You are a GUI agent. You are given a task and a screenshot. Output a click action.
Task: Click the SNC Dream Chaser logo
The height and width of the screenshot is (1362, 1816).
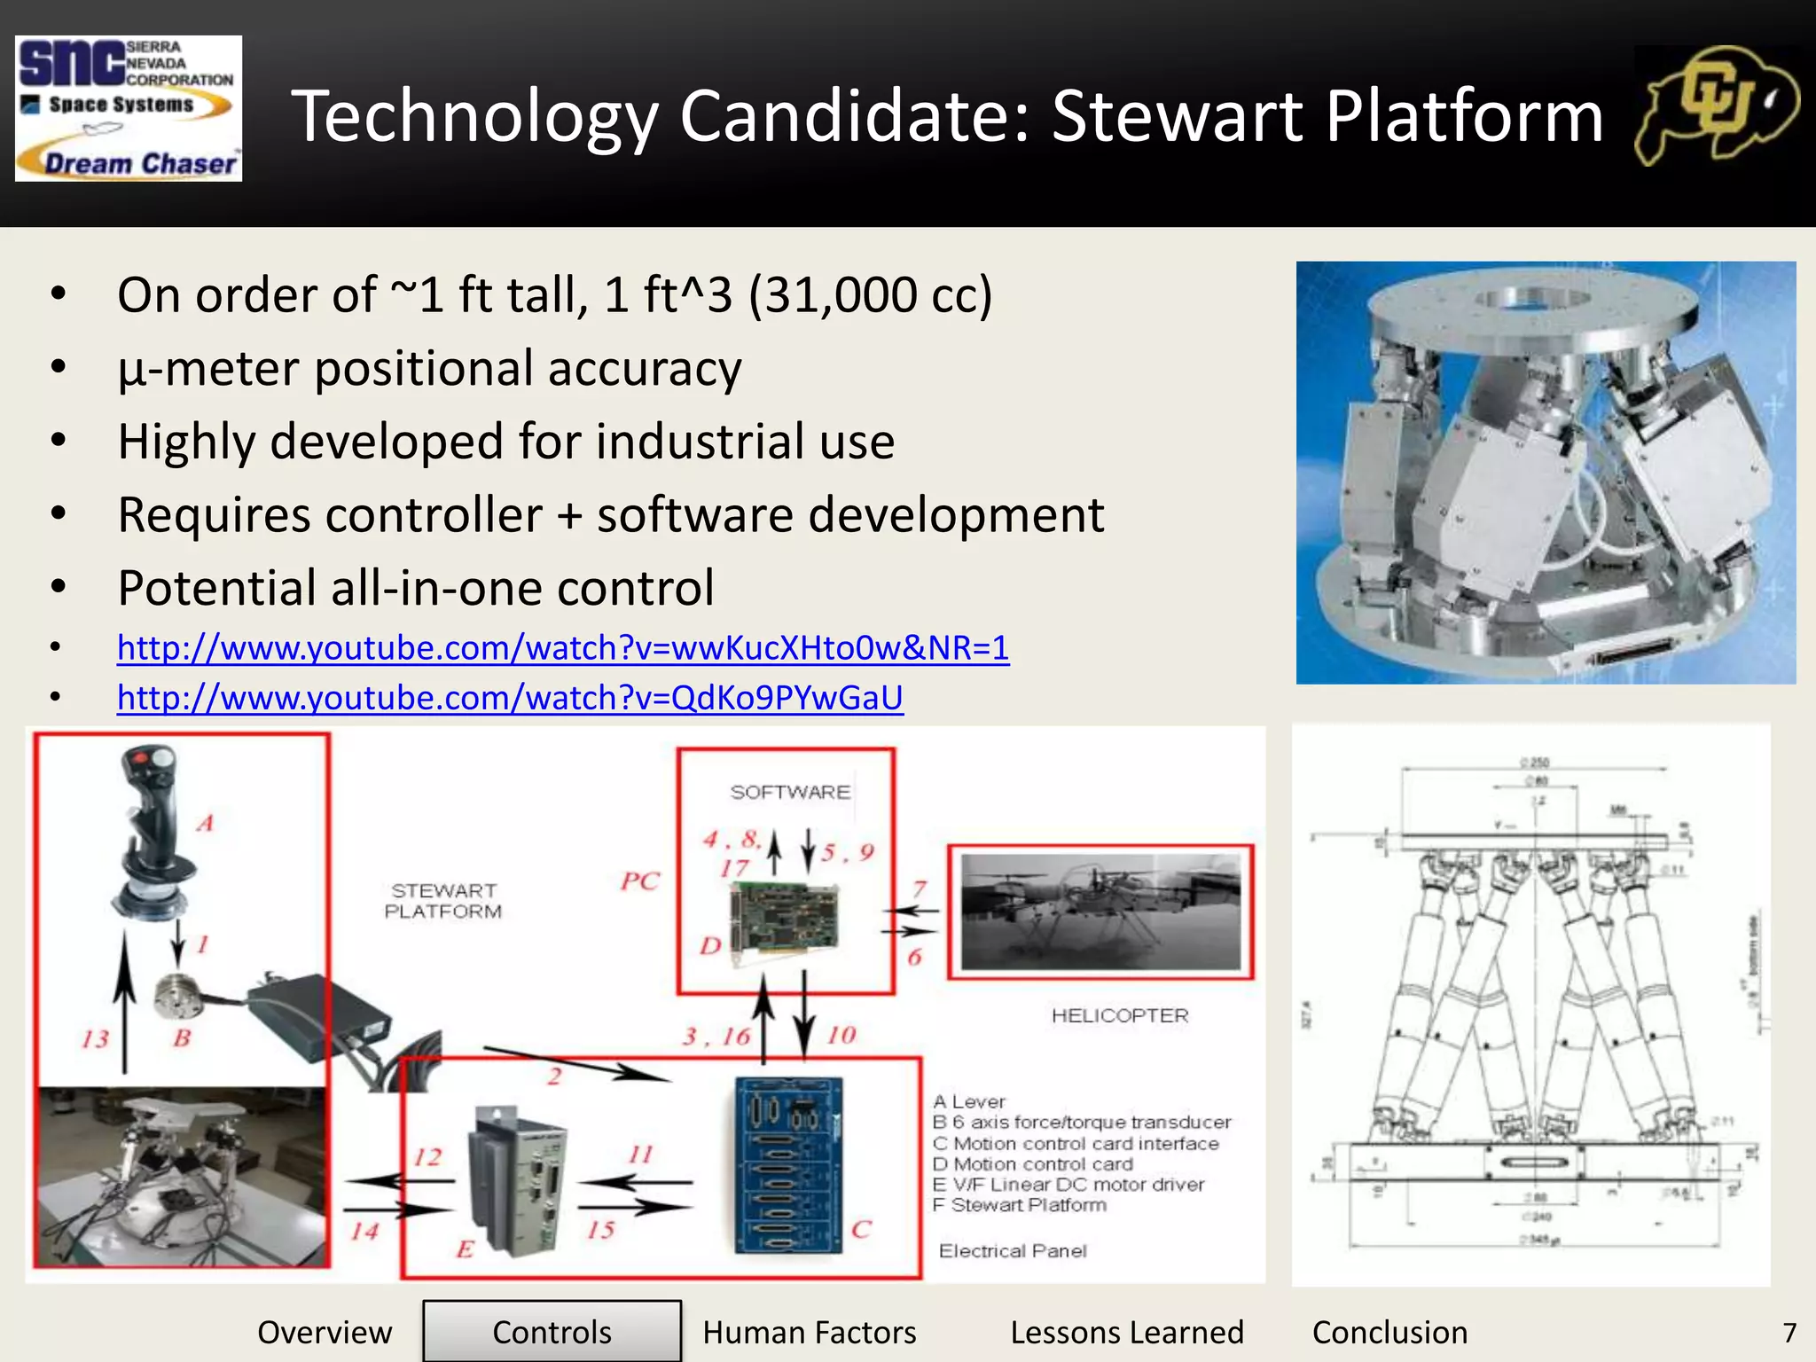coord(129,108)
